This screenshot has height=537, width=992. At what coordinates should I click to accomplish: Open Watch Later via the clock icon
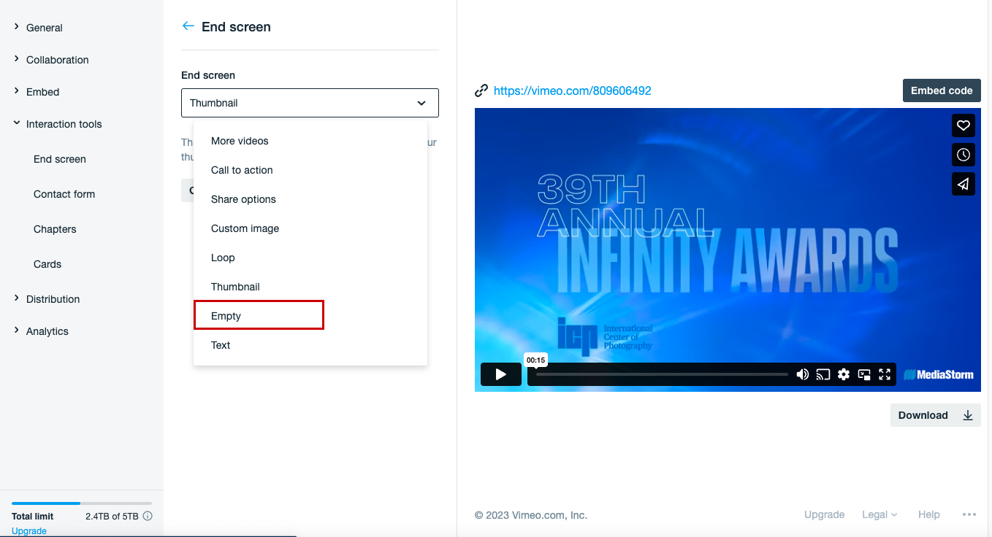tap(963, 154)
